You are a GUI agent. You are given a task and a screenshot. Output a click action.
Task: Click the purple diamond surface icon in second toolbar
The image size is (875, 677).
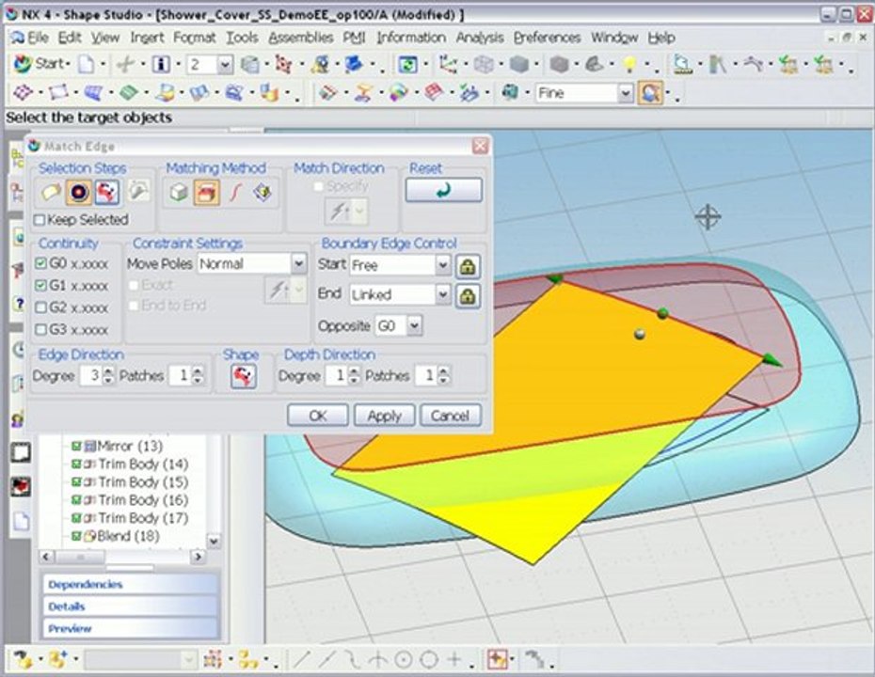(x=24, y=92)
